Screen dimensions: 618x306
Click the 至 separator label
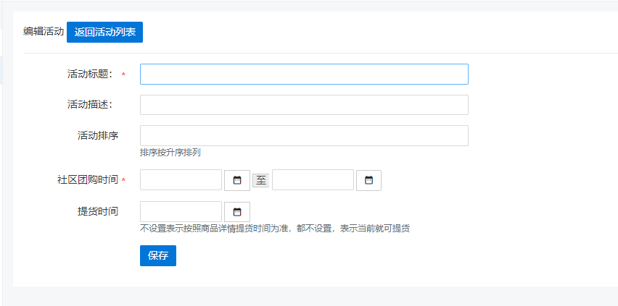tap(261, 181)
